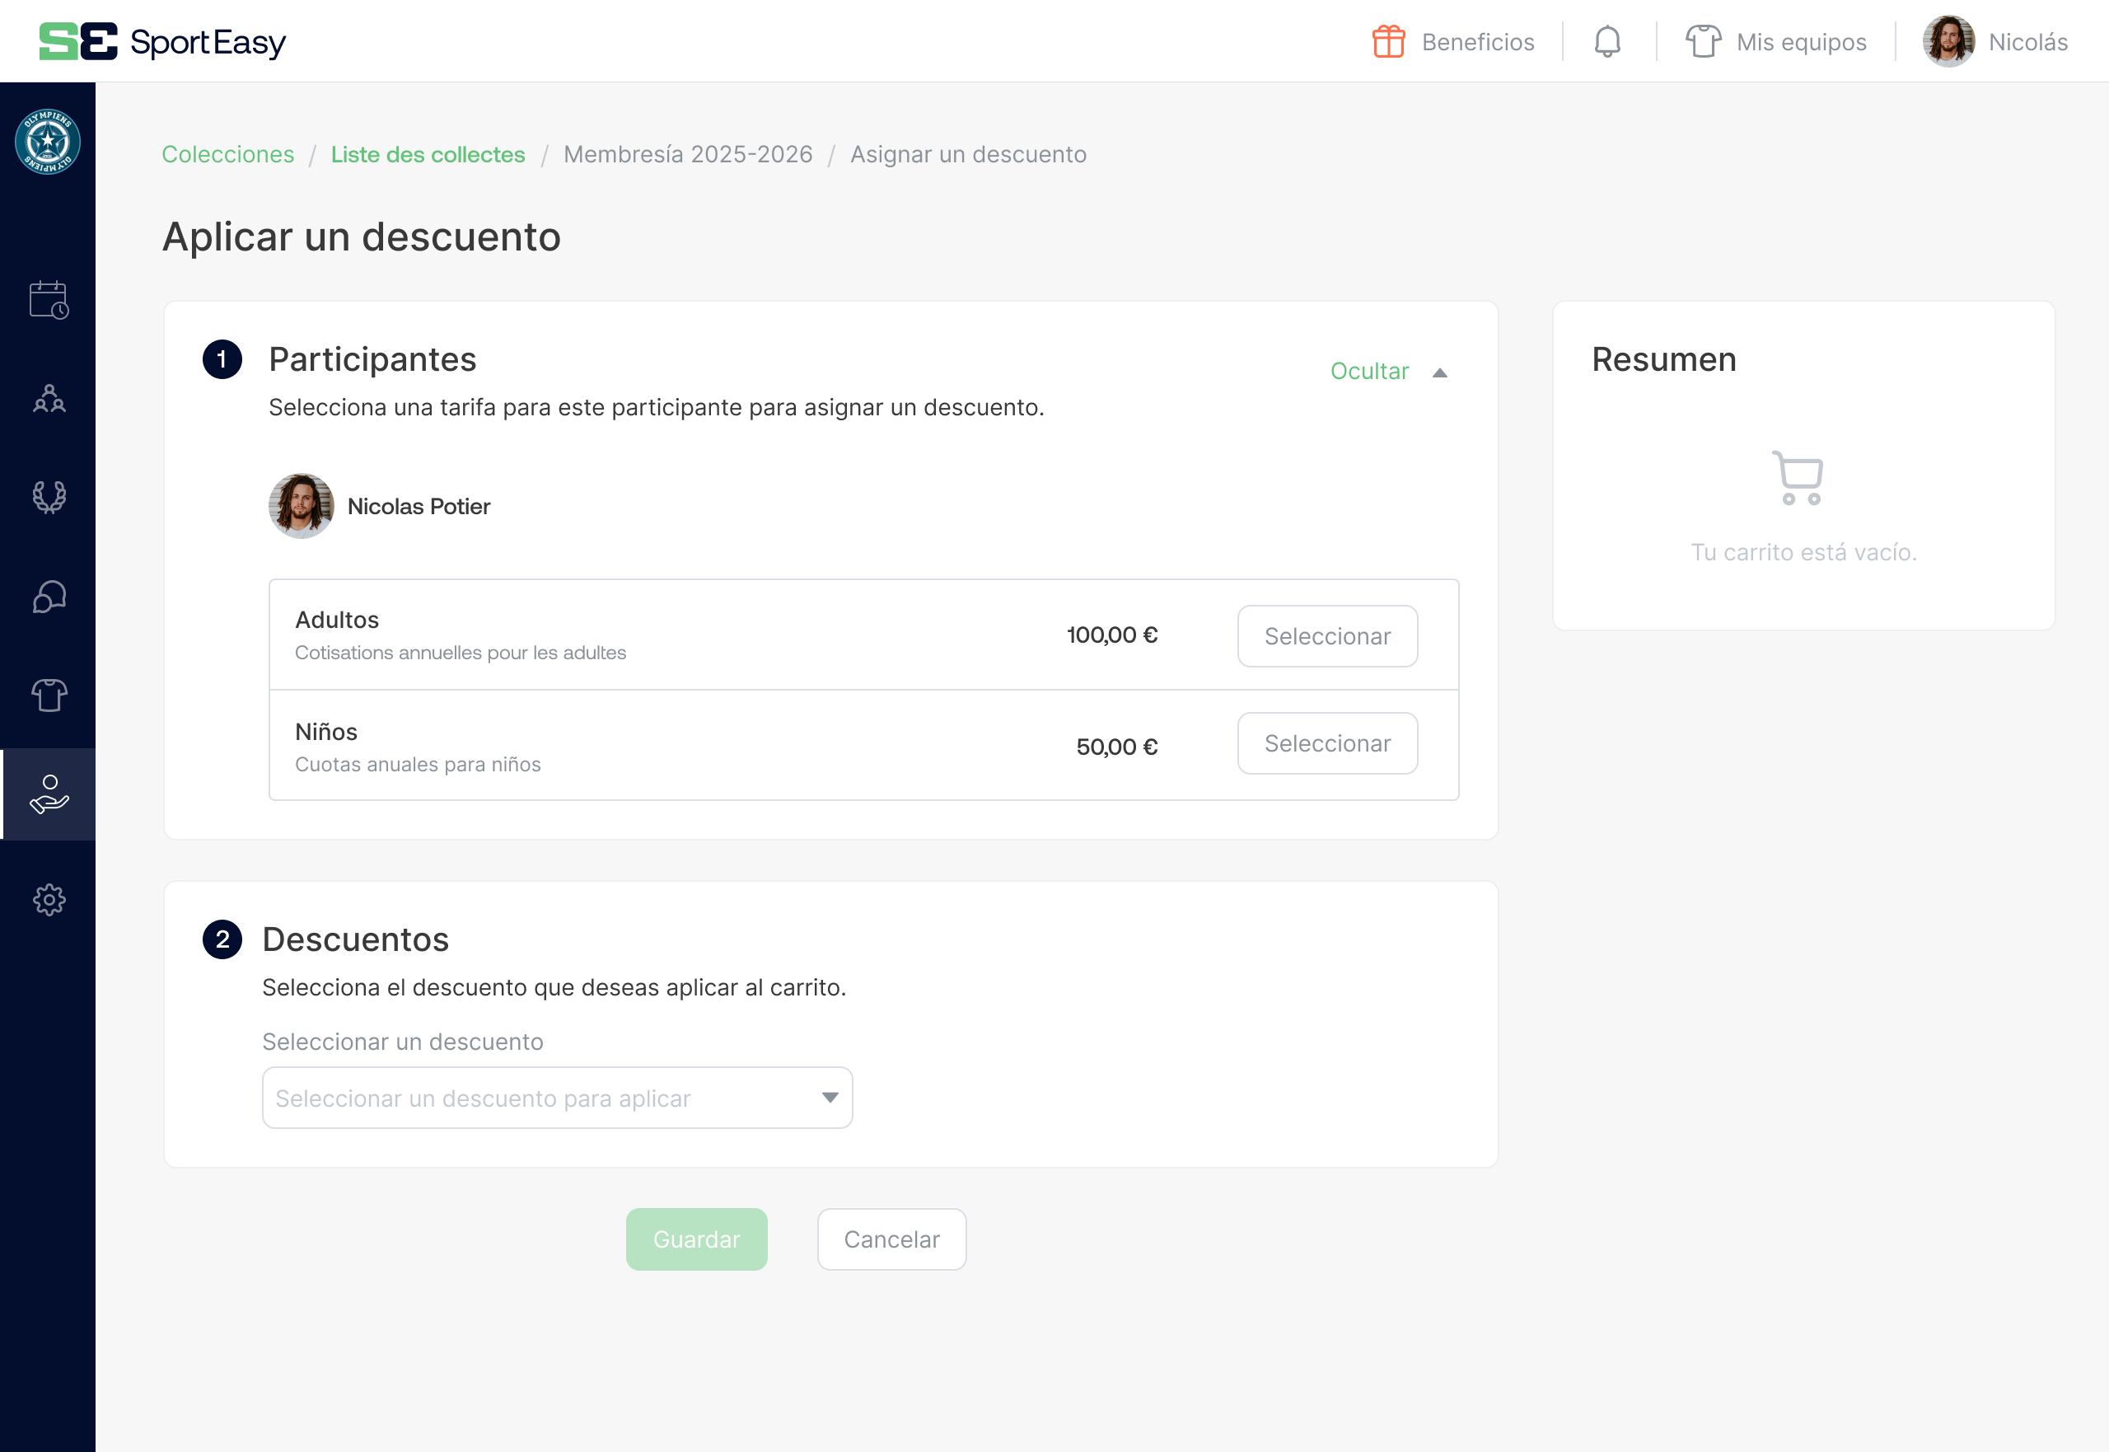
Task: Open the Nicolás profile menu
Action: pyautogui.click(x=1995, y=42)
